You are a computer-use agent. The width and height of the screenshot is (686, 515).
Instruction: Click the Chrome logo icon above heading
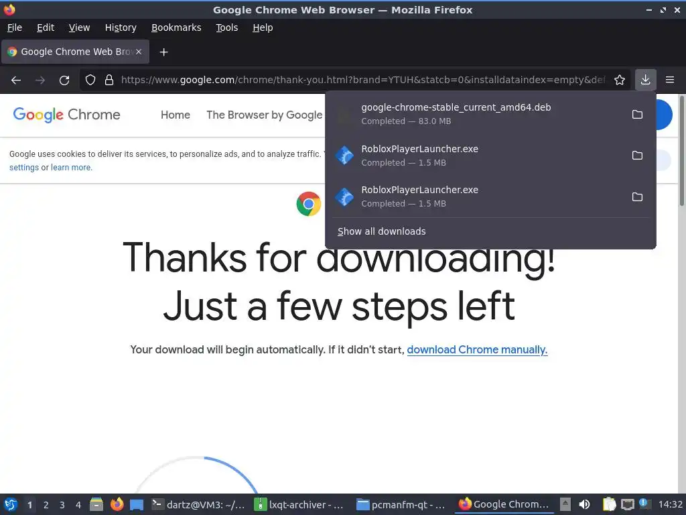pos(309,204)
